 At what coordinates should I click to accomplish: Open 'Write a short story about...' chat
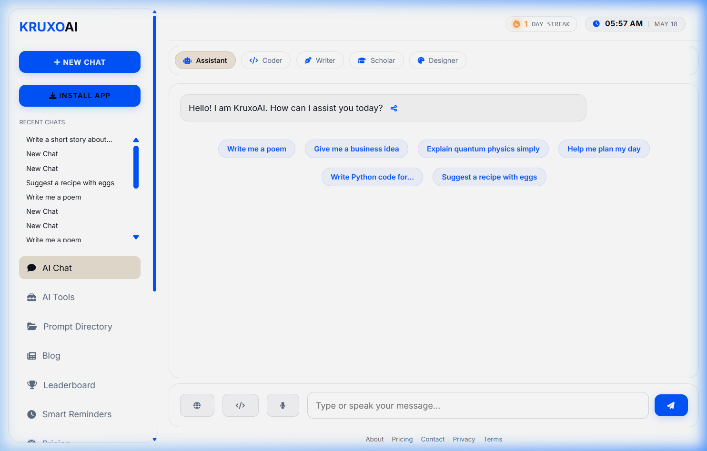(69, 140)
